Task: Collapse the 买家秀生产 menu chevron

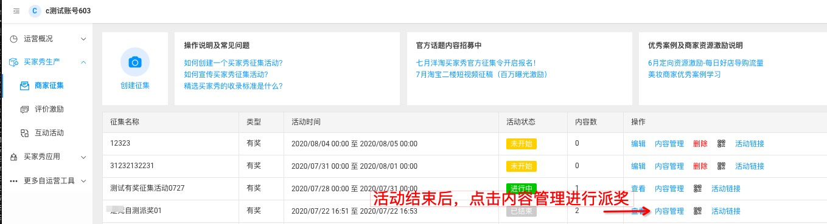Action: 83,62
